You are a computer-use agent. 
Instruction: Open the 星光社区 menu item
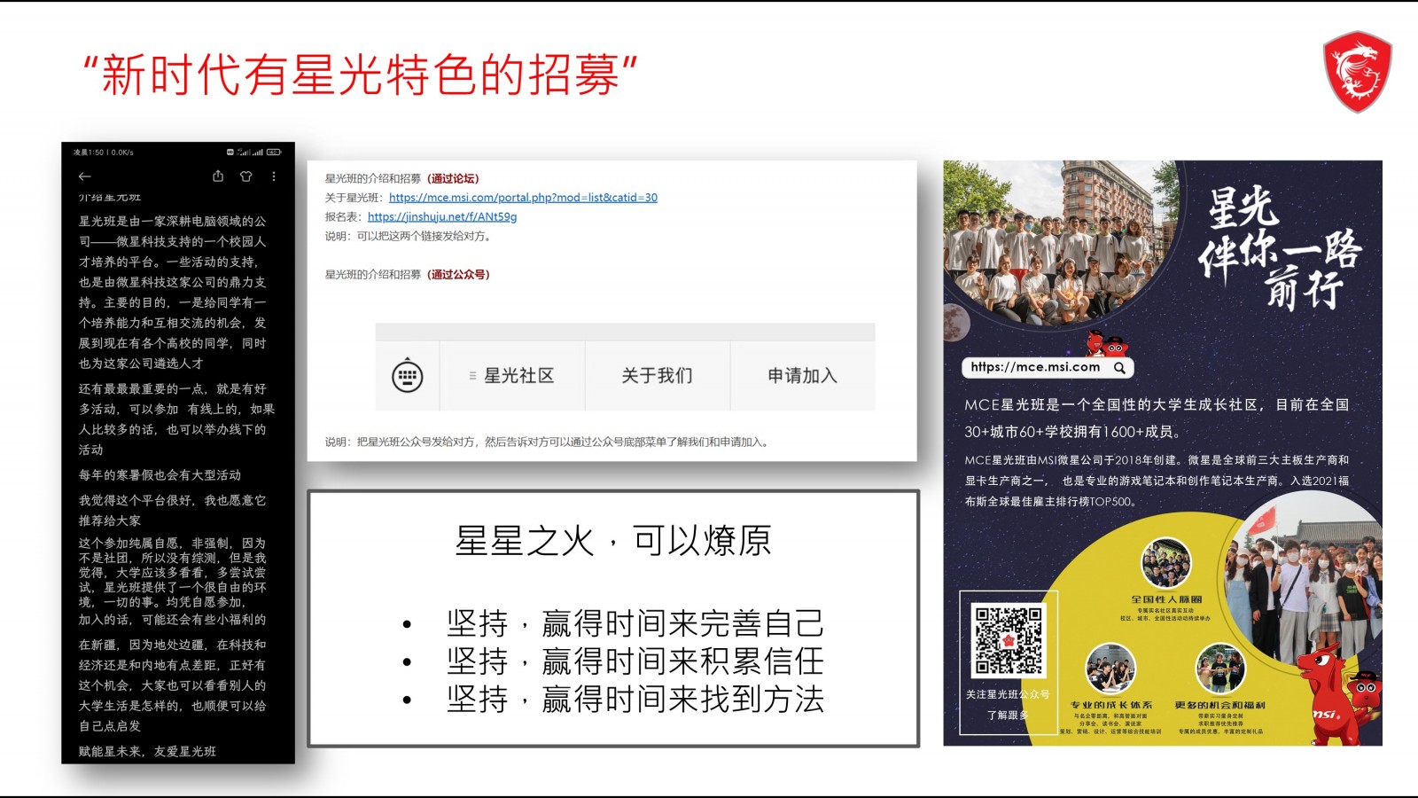point(512,376)
